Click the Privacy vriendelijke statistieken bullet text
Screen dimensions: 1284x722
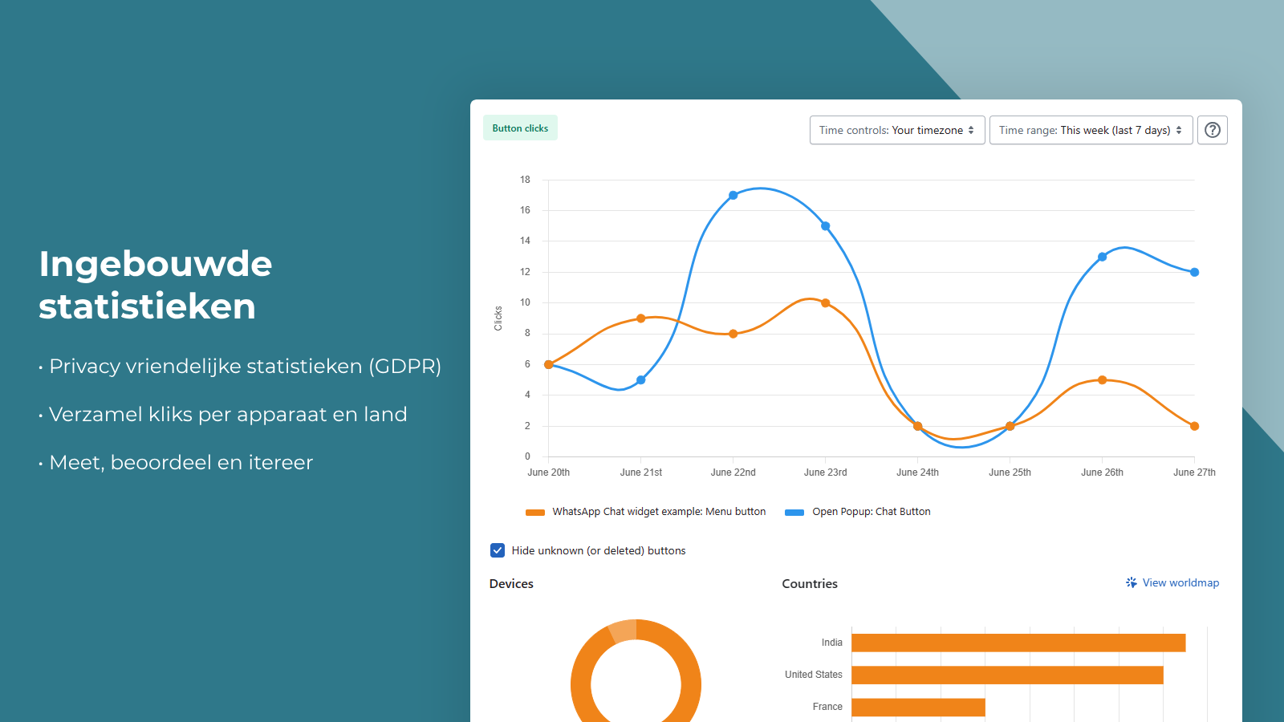(246, 367)
